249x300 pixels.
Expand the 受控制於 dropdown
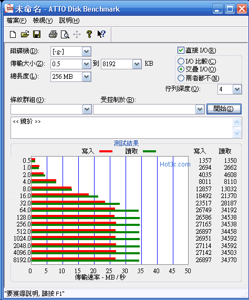pyautogui.click(x=200, y=109)
